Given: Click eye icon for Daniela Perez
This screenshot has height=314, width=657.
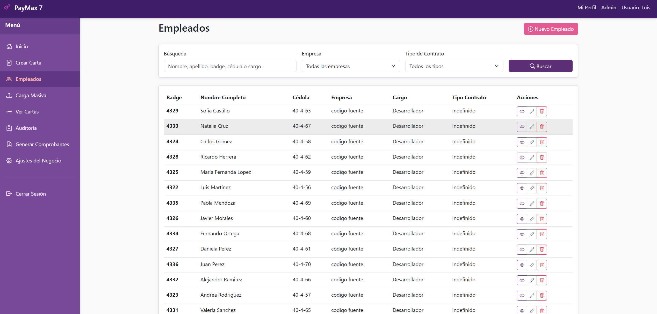Looking at the screenshot, I should 522,249.
